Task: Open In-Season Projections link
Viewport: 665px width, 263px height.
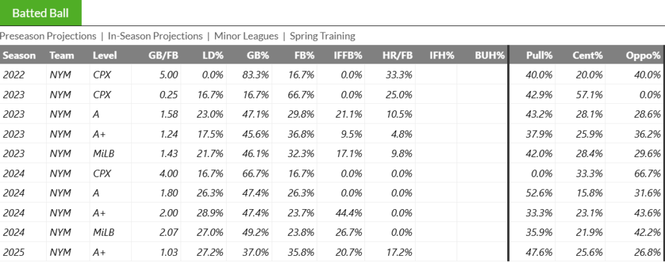Action: (155, 36)
